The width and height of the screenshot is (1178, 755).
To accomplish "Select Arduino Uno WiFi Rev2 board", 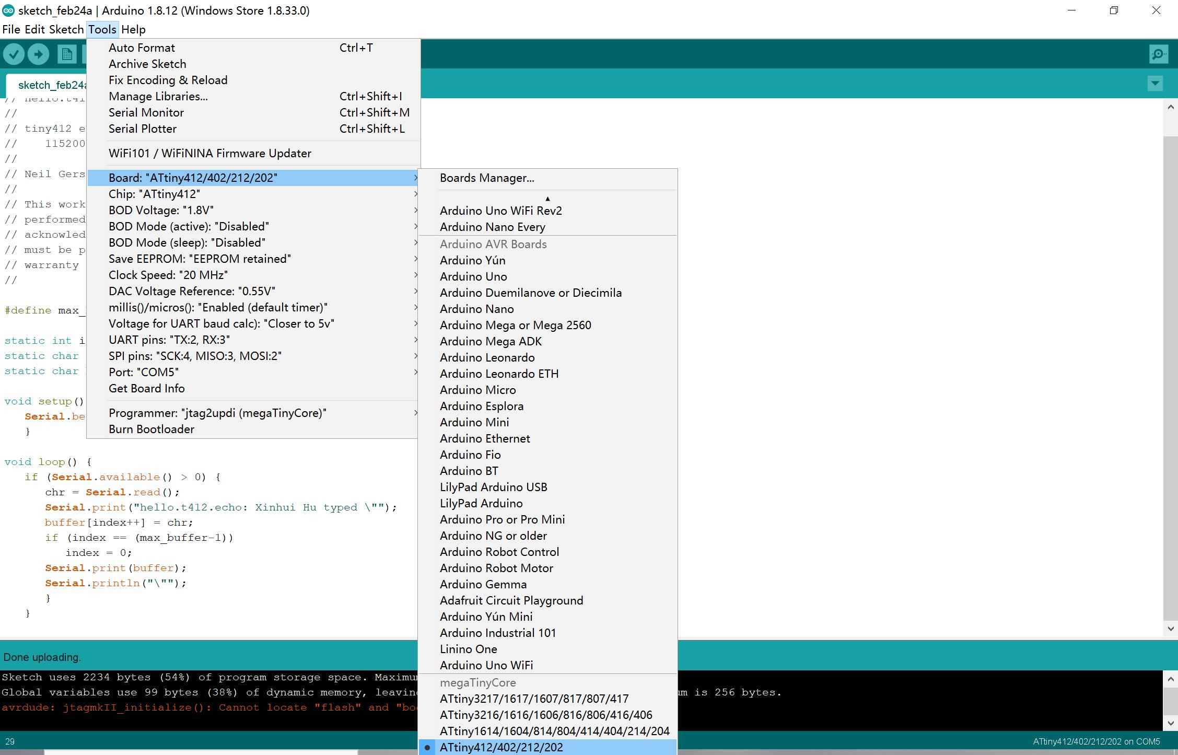I will (547, 211).
